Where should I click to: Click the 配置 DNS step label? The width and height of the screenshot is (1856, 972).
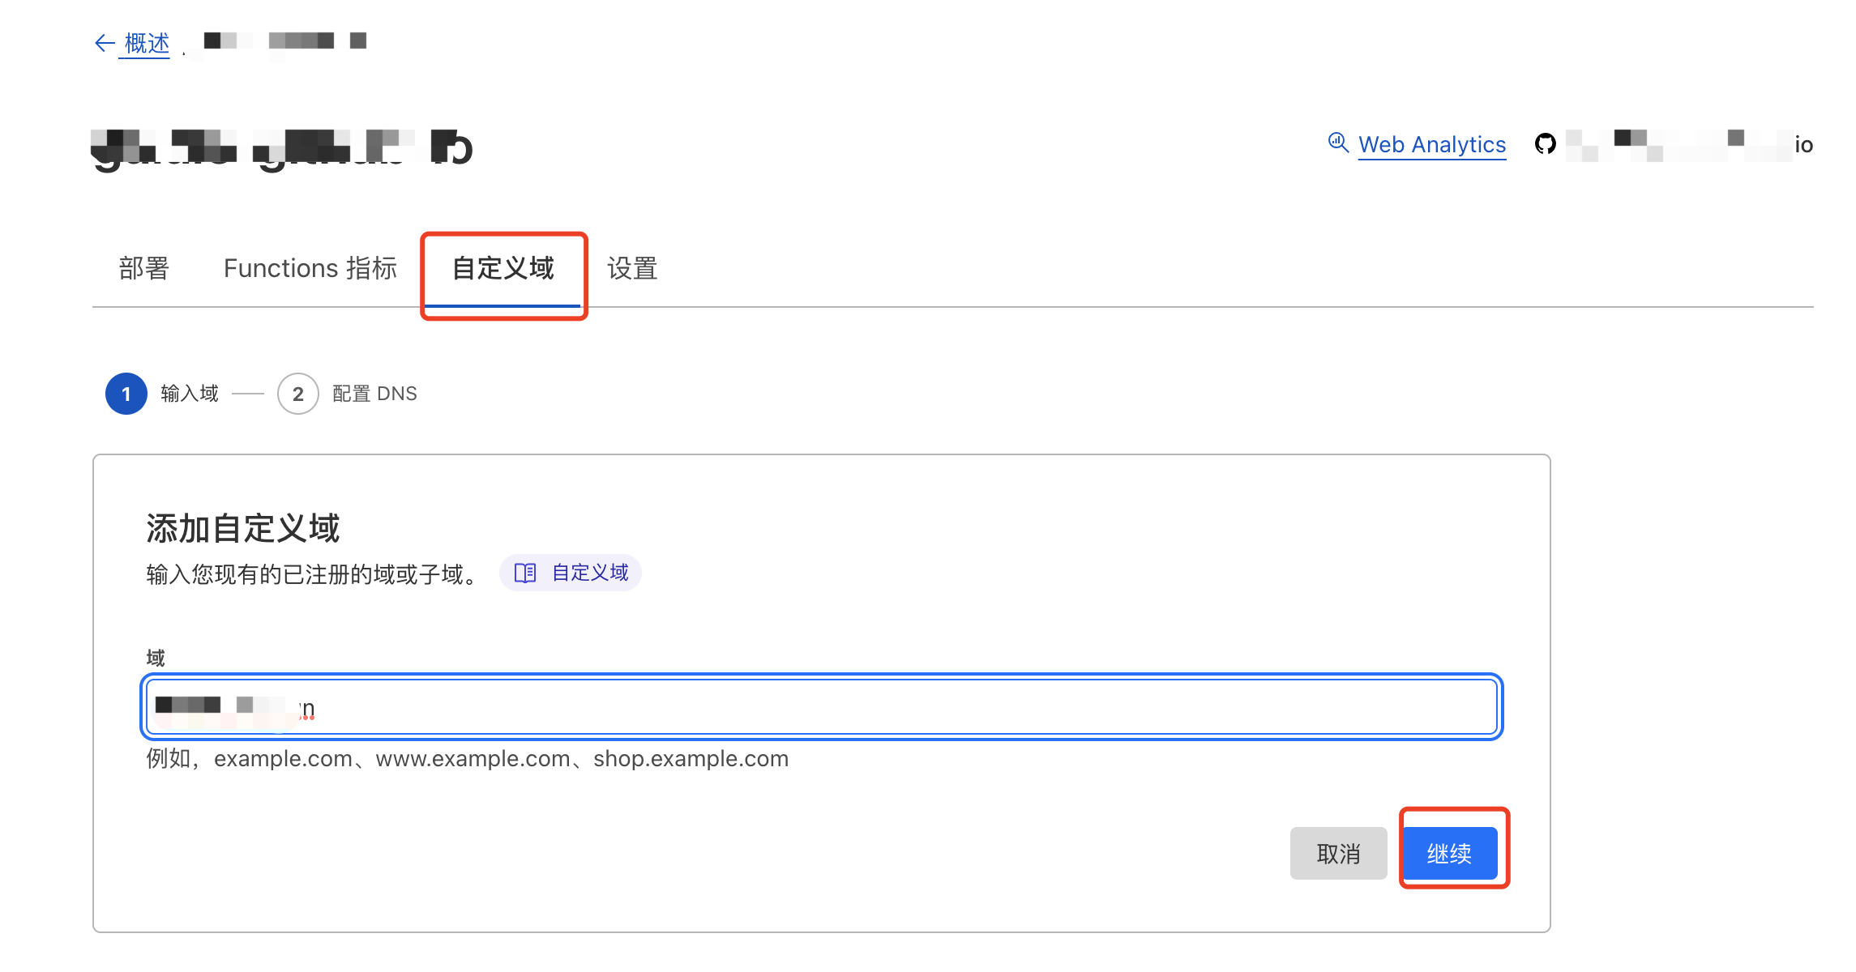click(374, 394)
